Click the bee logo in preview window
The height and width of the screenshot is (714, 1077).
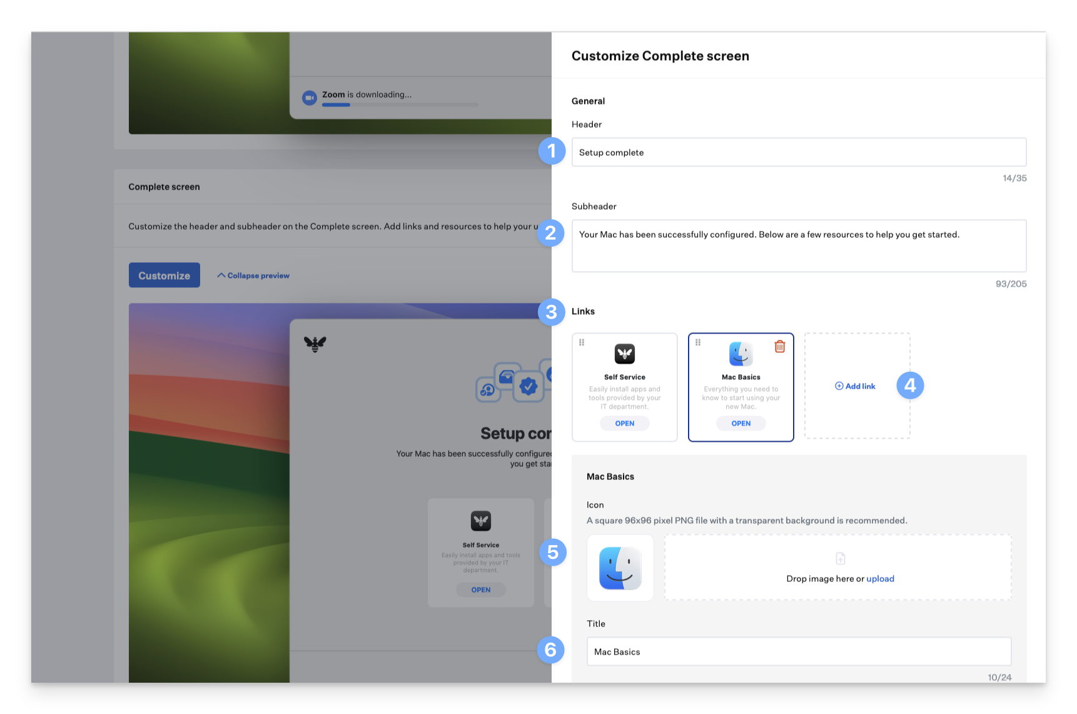click(x=315, y=344)
